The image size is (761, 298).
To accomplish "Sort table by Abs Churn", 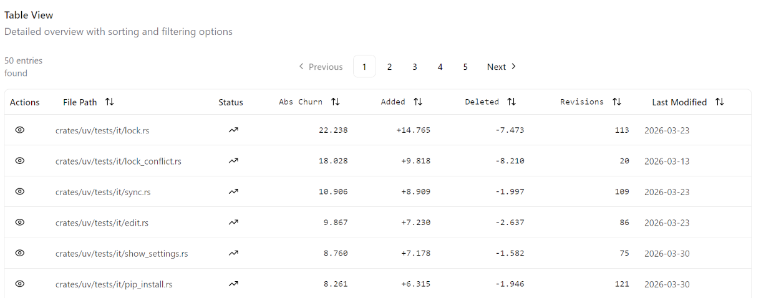I will [336, 102].
